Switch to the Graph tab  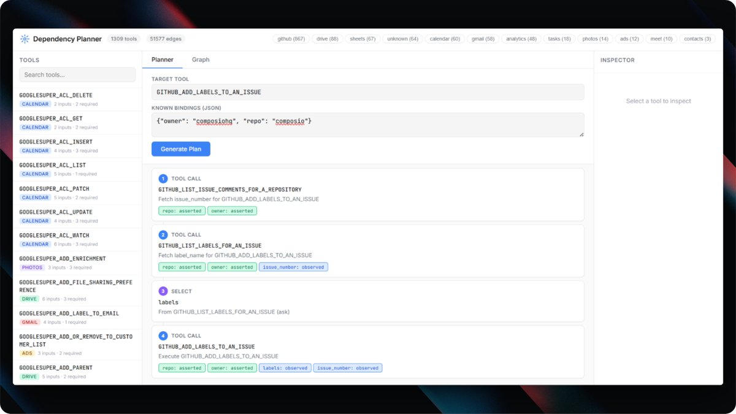pos(201,59)
